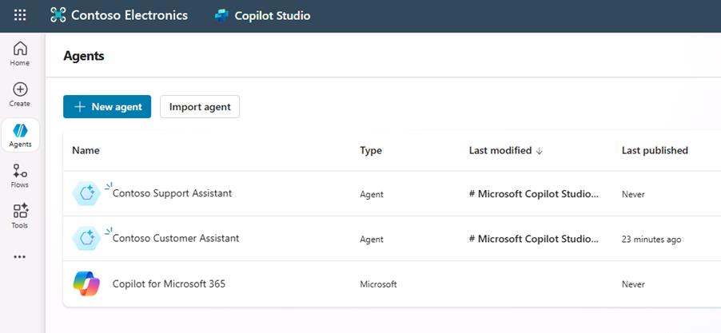Open Create in the sidebar
This screenshot has width=721, height=333.
coord(20,94)
